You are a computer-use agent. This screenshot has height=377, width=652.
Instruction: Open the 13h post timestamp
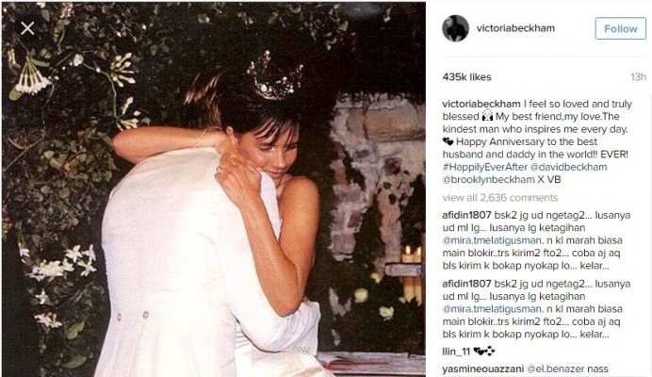point(638,77)
